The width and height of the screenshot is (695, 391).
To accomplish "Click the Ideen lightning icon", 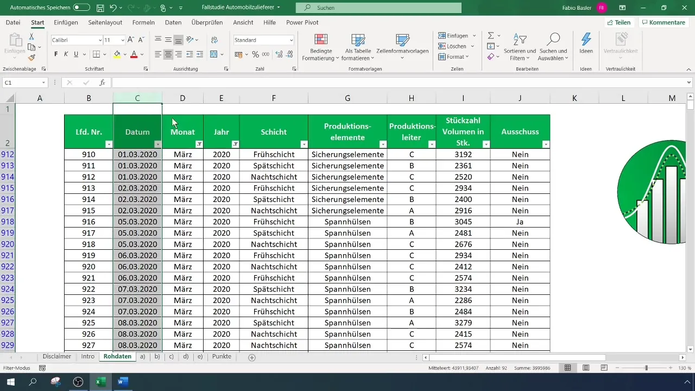I will coord(586,43).
